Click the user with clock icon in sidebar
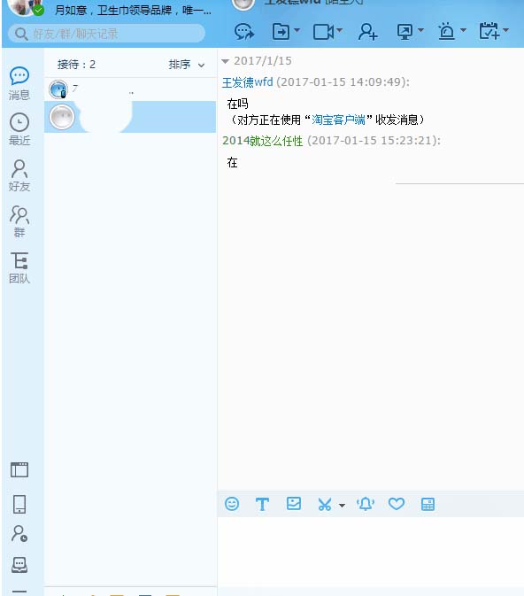Screen dimensions: 524x596 pos(19,534)
